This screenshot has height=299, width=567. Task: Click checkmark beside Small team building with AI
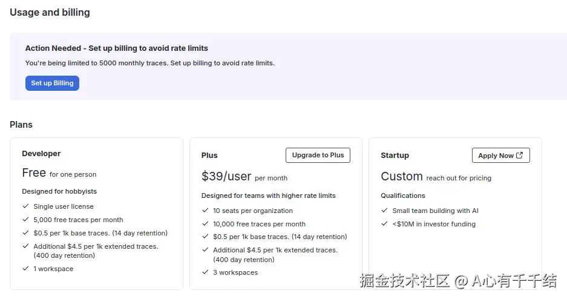tap(385, 211)
